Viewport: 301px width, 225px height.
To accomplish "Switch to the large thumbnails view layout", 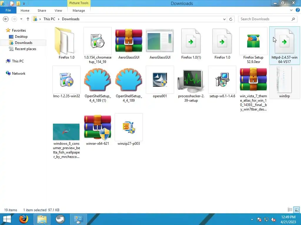I will point(297,210).
